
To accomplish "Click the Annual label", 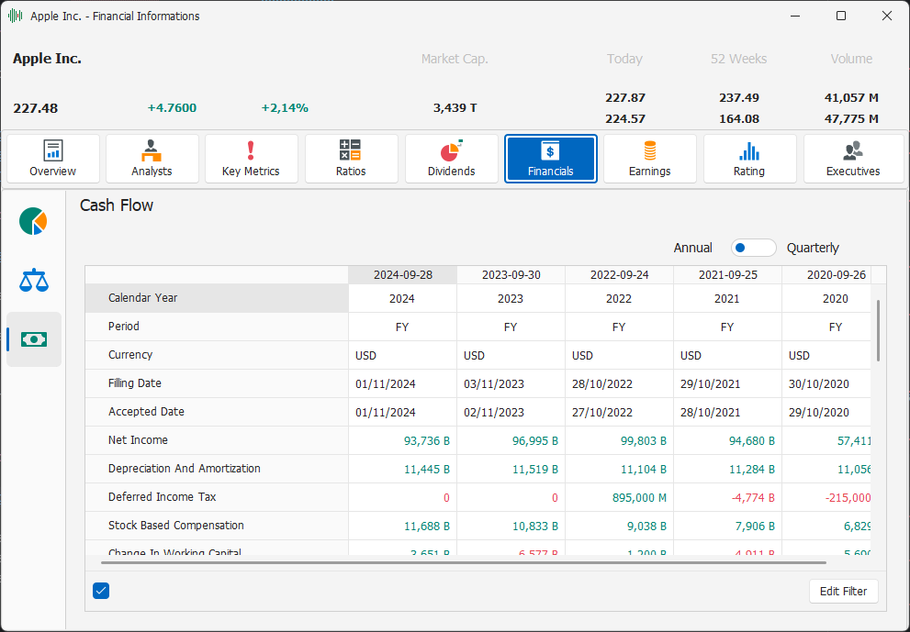I will [x=692, y=248].
